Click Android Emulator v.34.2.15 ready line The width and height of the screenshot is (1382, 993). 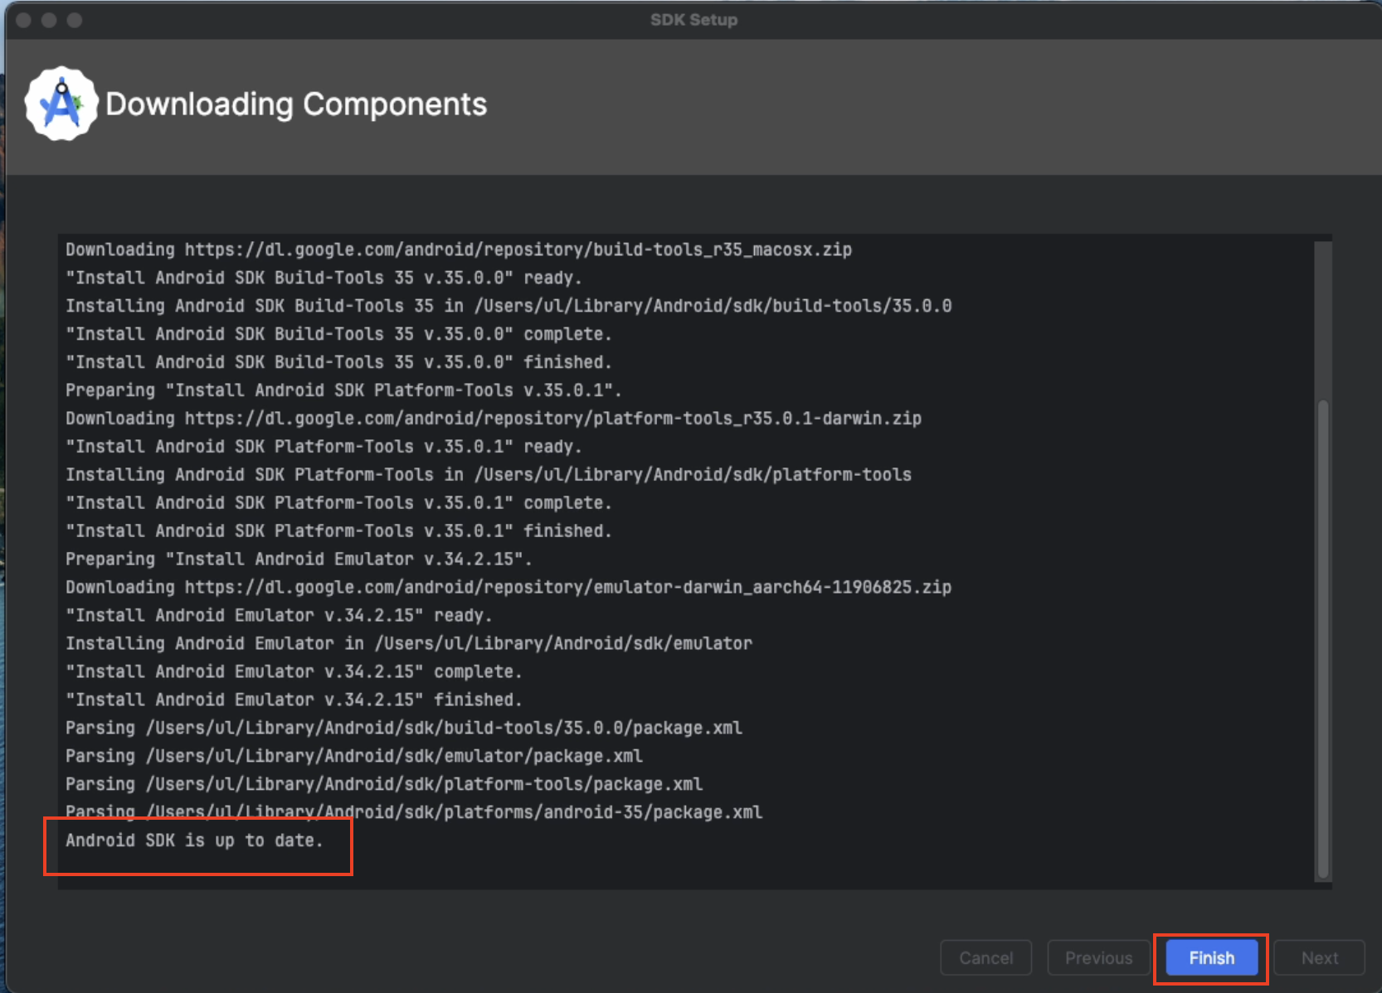279,616
